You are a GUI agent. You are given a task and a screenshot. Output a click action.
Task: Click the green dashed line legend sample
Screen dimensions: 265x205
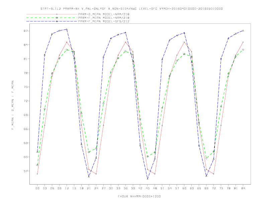click(52, 18)
